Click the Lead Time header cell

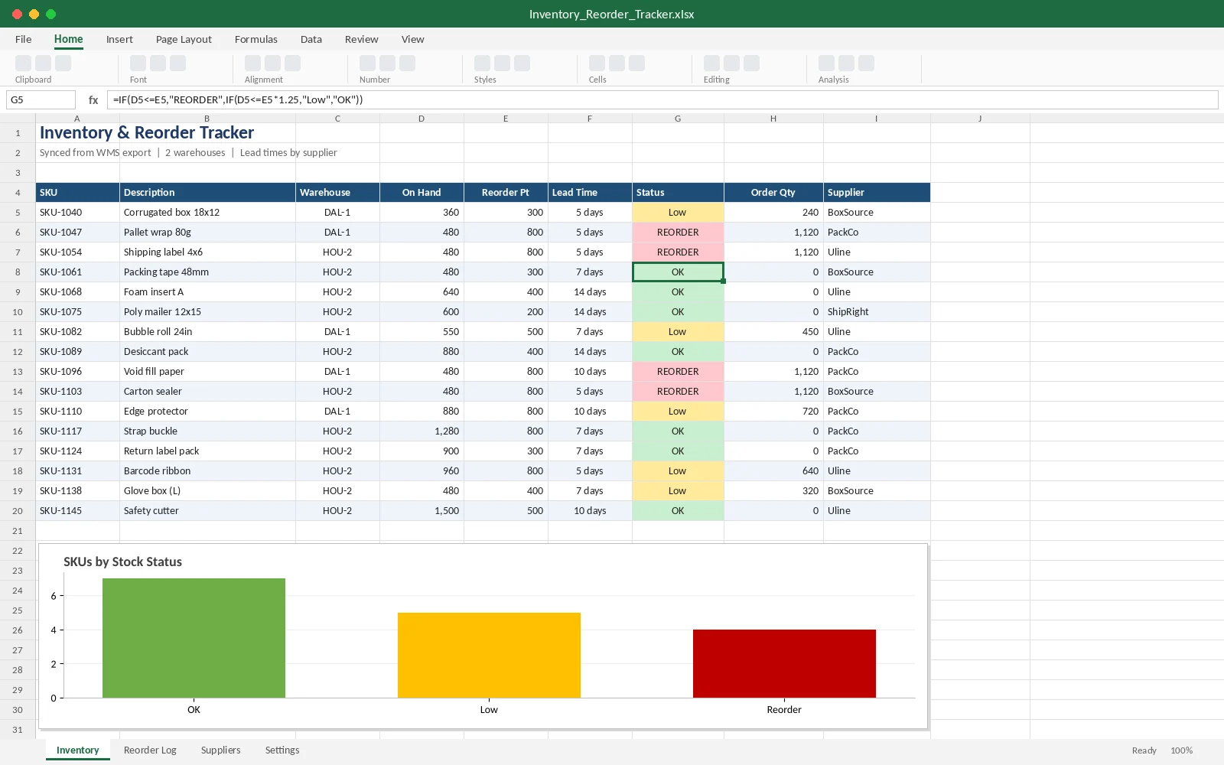tap(590, 193)
